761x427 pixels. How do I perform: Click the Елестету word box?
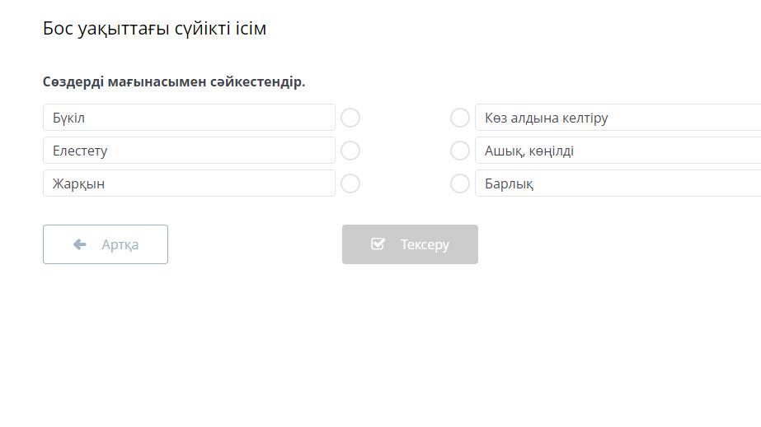click(x=189, y=151)
